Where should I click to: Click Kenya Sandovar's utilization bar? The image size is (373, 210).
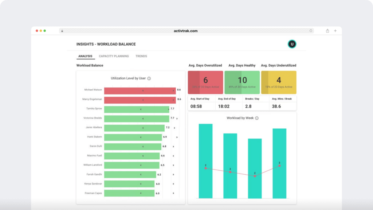click(x=129, y=184)
